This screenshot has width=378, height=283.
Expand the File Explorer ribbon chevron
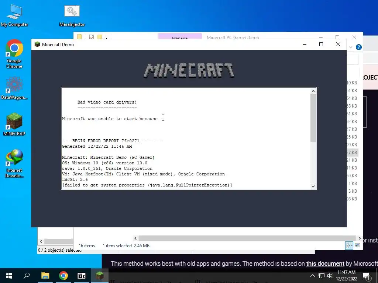pyautogui.click(x=351, y=47)
